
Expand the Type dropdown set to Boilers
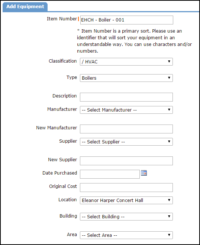coord(126,78)
